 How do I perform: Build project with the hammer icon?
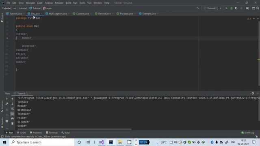click(198, 8)
